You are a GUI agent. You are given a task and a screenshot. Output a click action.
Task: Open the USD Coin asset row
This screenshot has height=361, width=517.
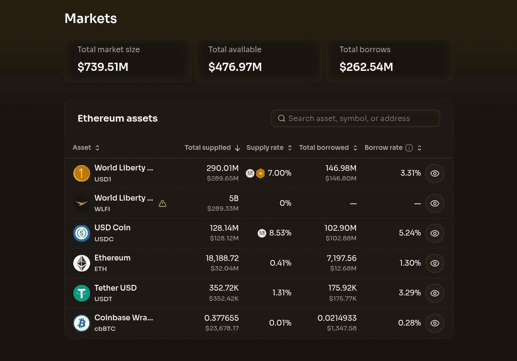pos(259,233)
